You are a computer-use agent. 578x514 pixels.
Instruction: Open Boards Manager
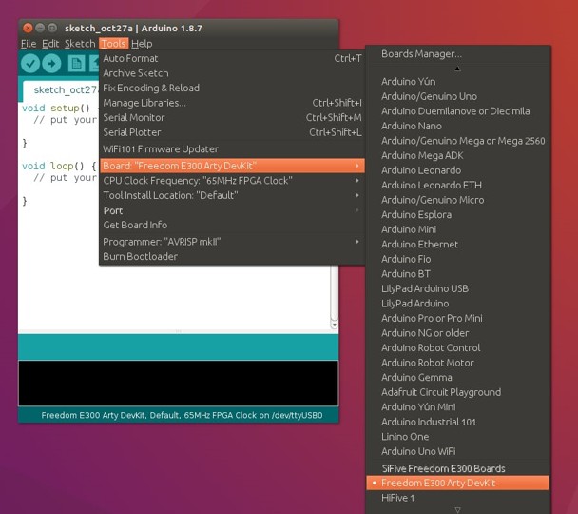point(421,54)
